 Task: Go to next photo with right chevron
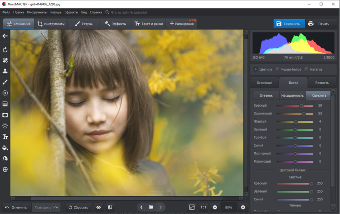(160, 207)
